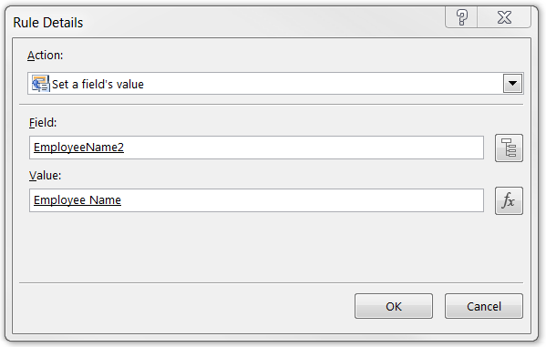Expand the Action dropdown arrow
The image size is (546, 347).
pos(512,84)
